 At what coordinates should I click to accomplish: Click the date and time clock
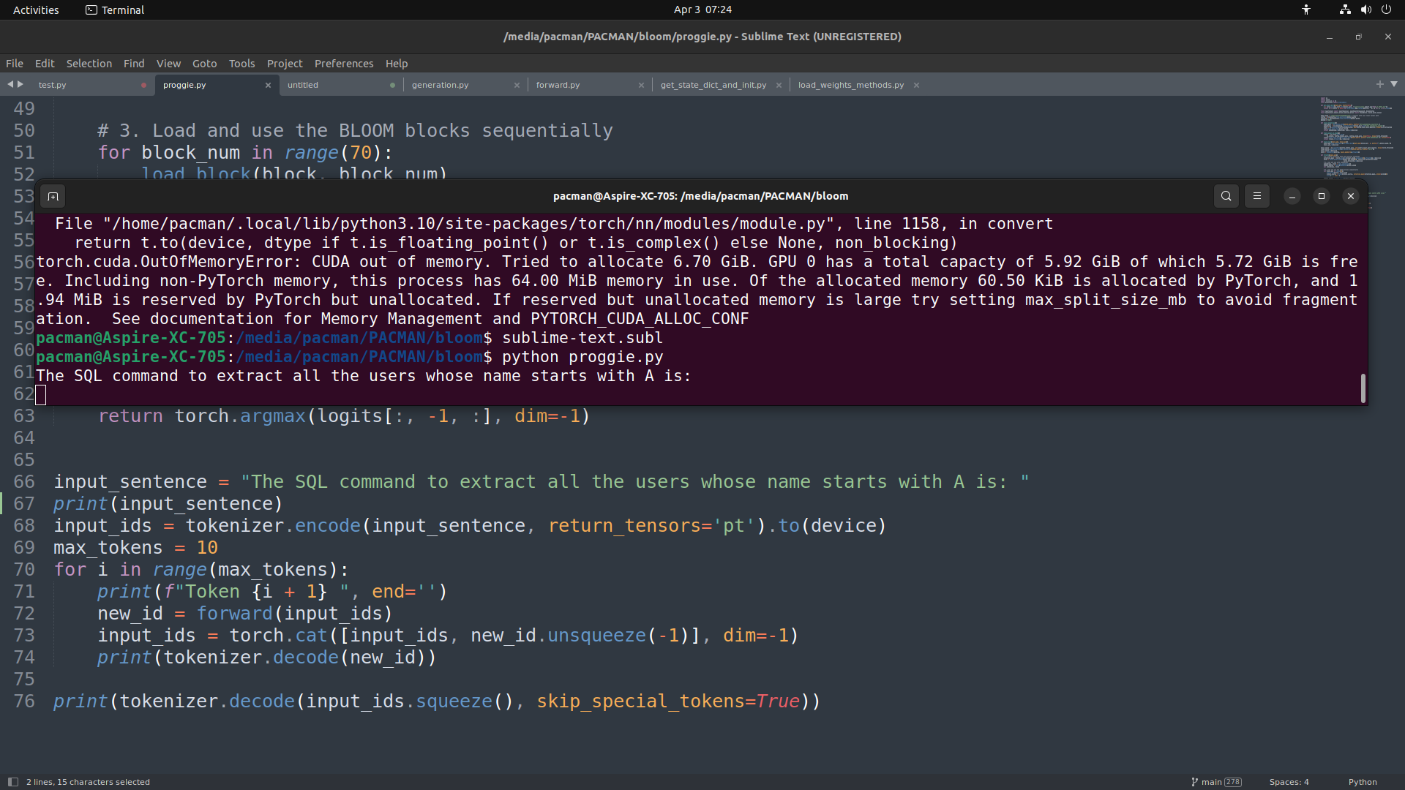[x=702, y=10]
